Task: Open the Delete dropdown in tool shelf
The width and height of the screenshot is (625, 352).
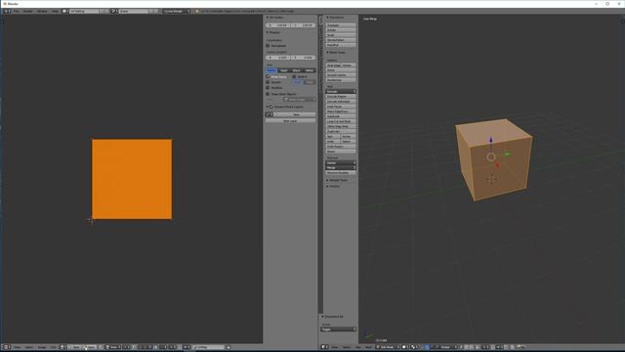Action: point(341,163)
